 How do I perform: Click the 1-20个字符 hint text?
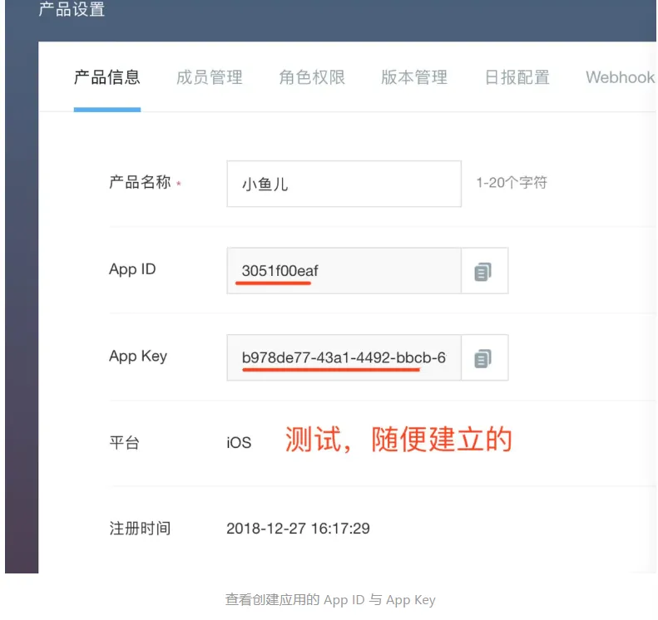[512, 183]
